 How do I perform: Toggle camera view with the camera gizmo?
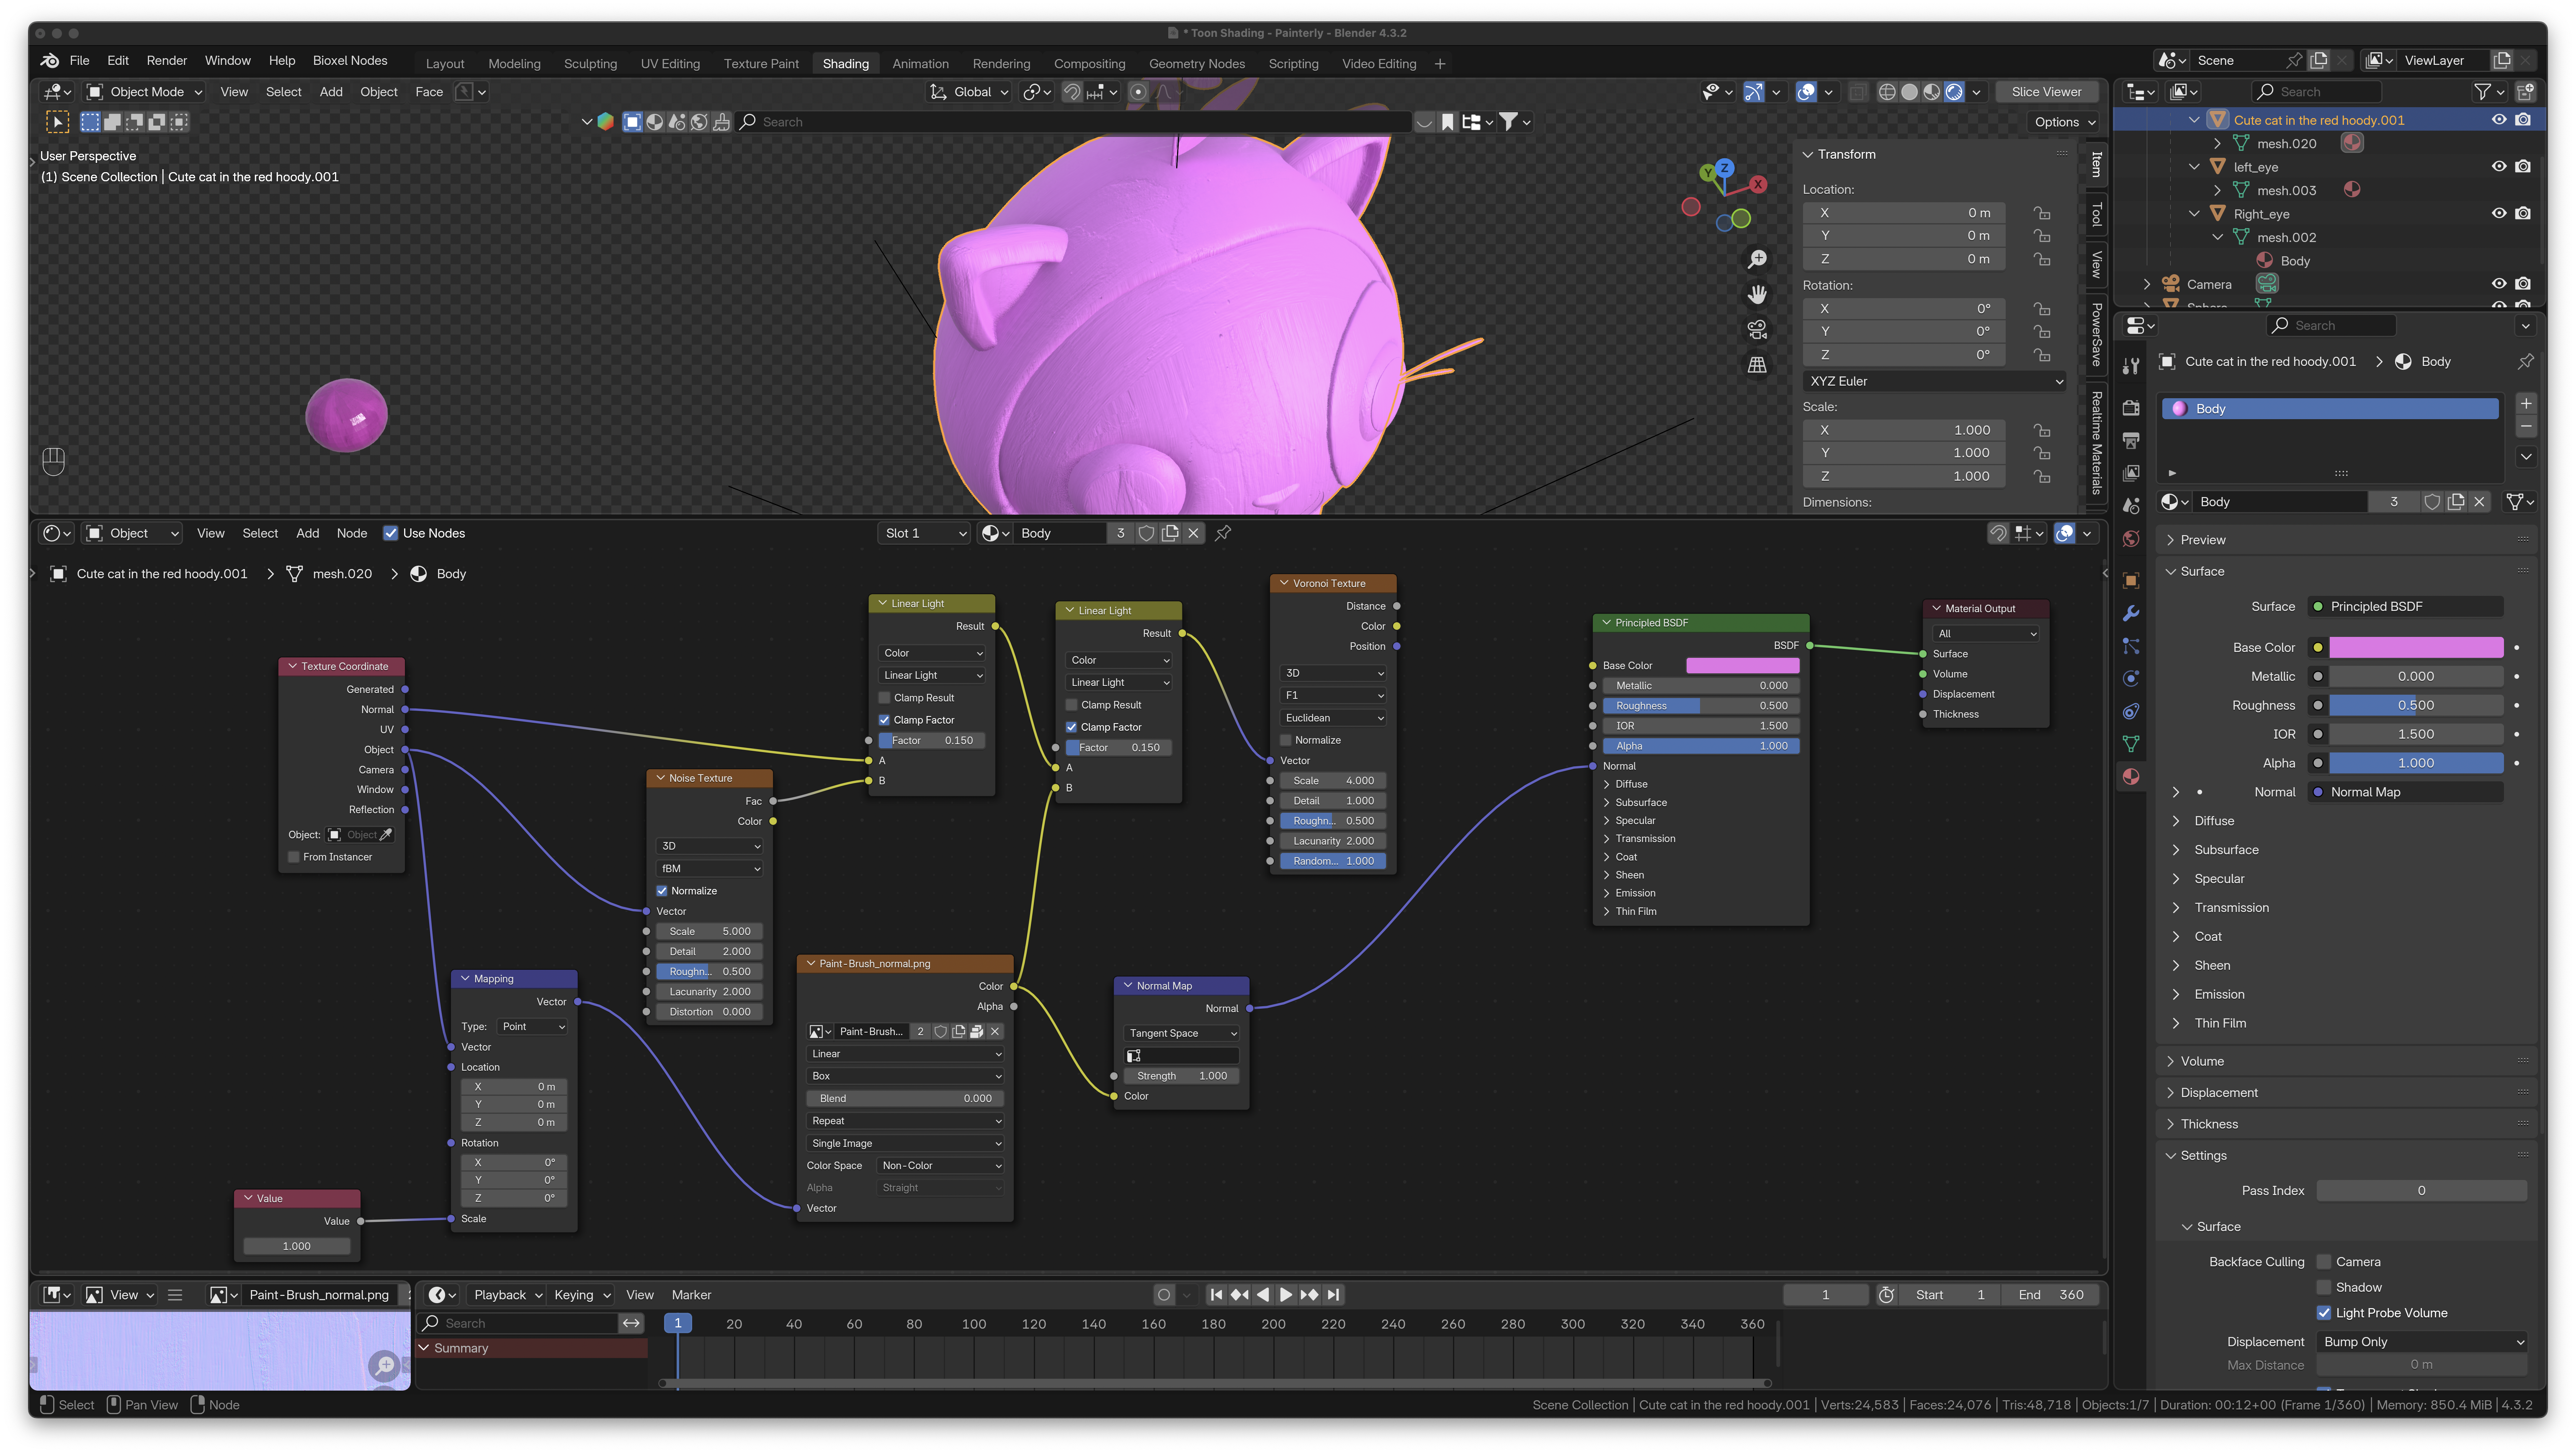(1757, 329)
